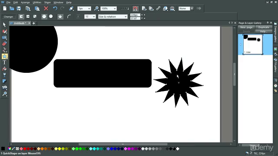Select the Transparency wine glass tool

[x=4, y=75]
